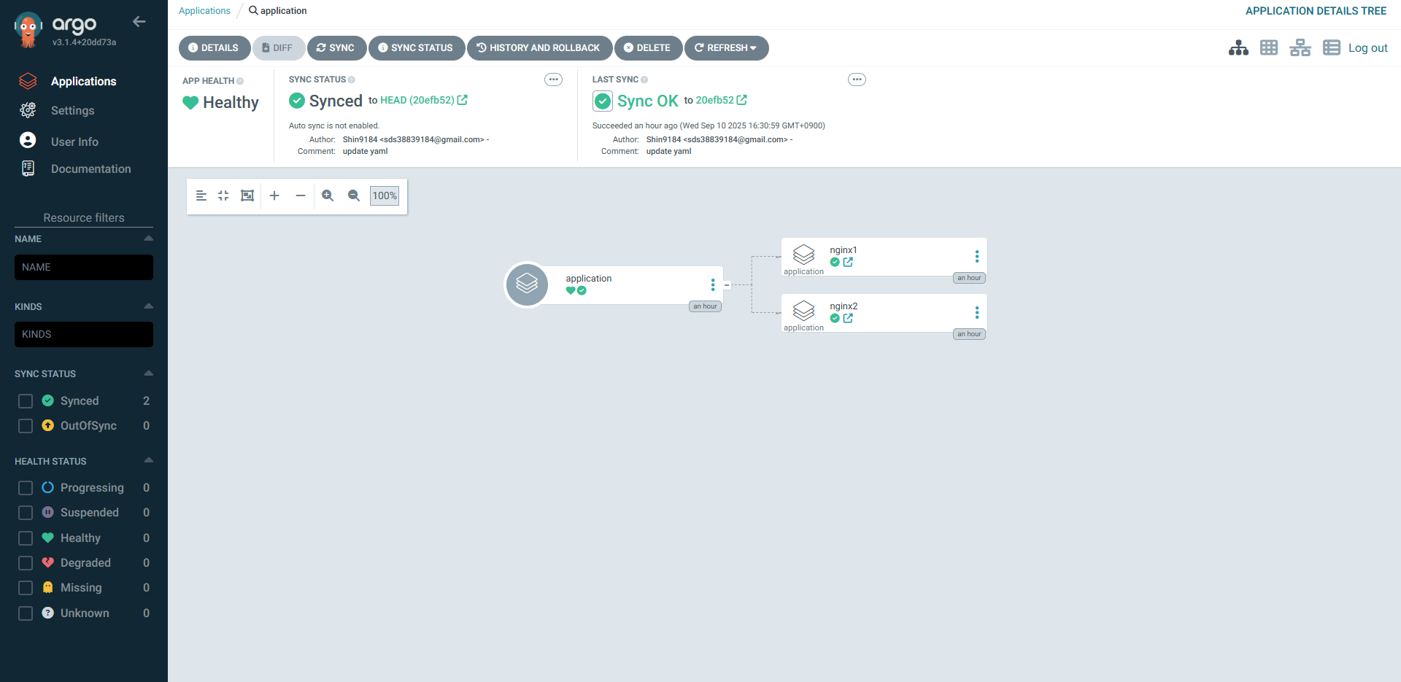
Task: Open HEAD (20efb52) revision link
Action: [417, 100]
